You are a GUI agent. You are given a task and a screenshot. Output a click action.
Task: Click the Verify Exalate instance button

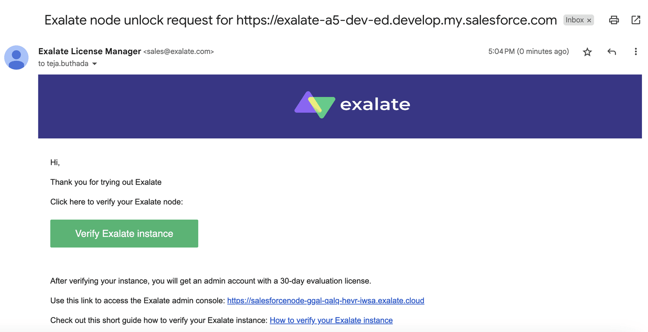pyautogui.click(x=124, y=233)
